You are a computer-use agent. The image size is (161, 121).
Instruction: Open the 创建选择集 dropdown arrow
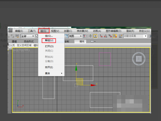click(145, 36)
